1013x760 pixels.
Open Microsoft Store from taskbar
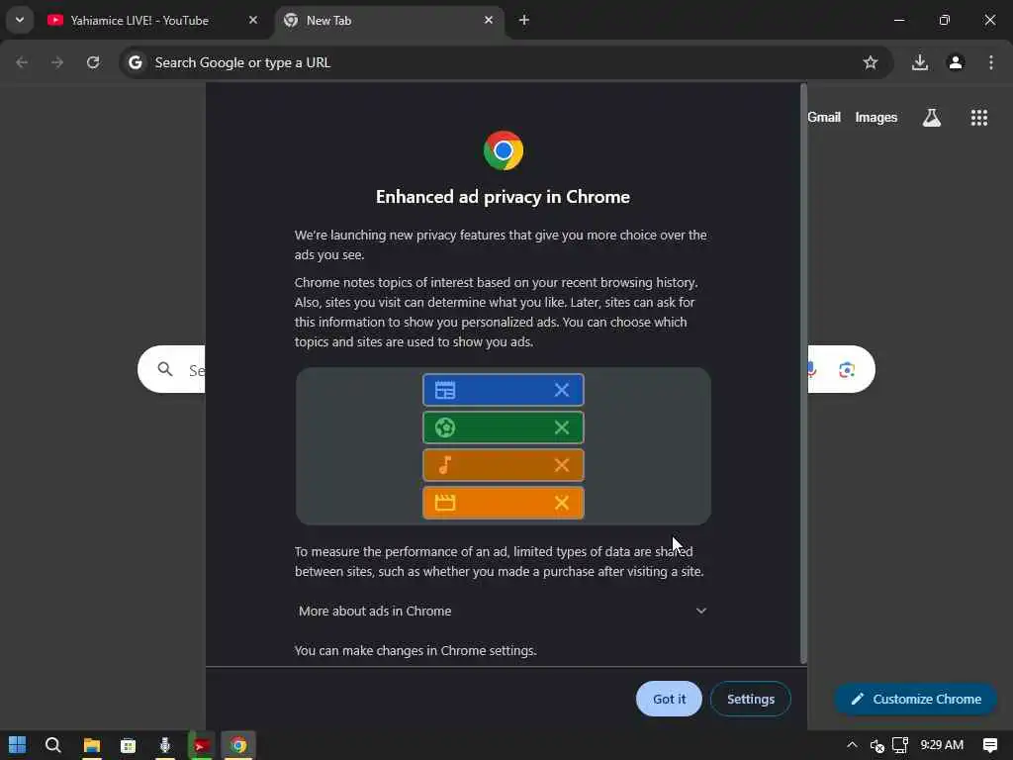128,745
